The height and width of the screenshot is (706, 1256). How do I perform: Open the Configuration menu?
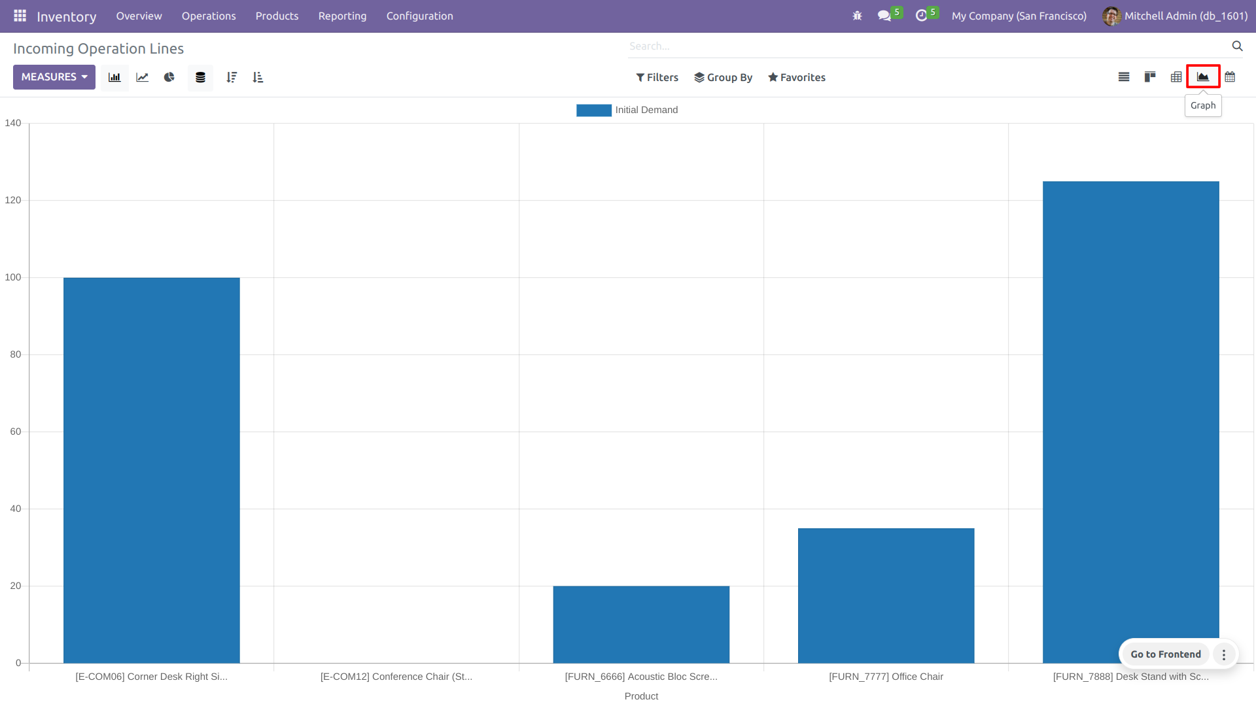(419, 16)
